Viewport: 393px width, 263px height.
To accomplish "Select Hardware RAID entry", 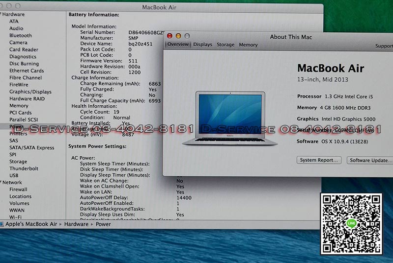I will point(27,98).
